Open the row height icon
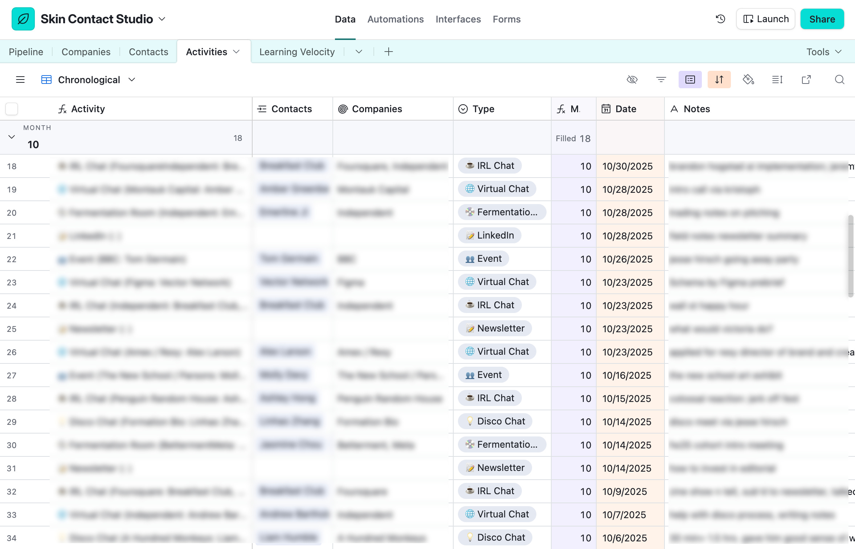The width and height of the screenshot is (855, 549). tap(777, 80)
